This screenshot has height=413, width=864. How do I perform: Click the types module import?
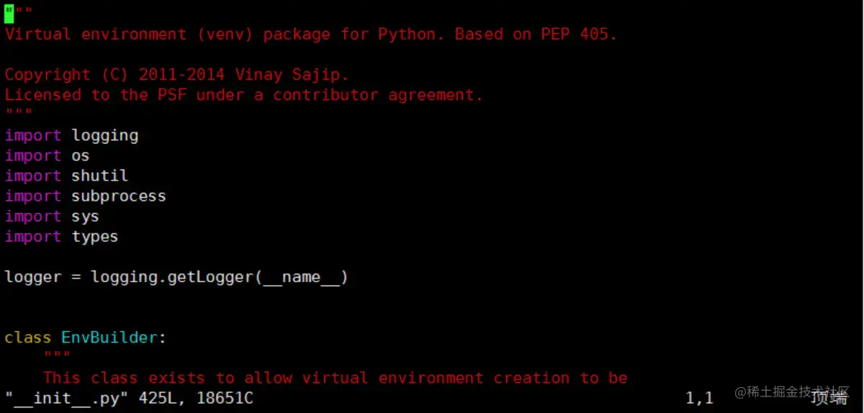(x=94, y=237)
